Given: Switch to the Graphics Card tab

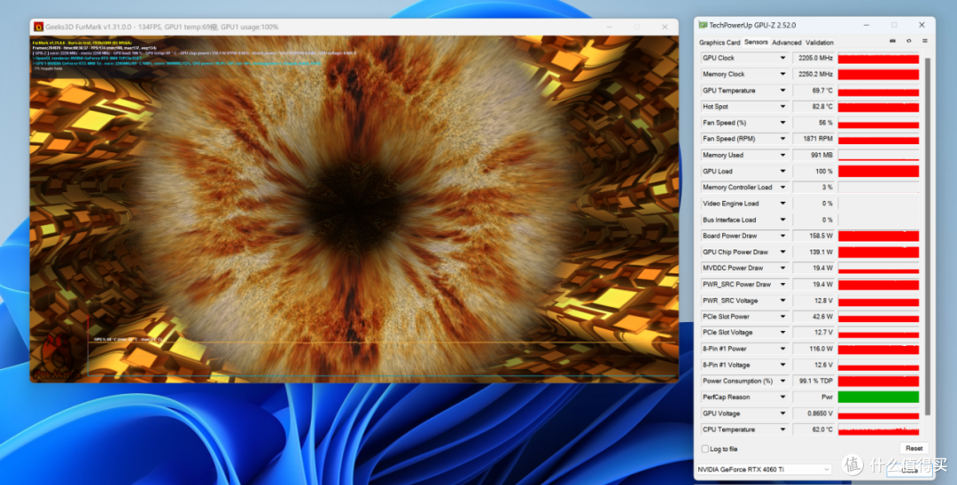Looking at the screenshot, I should click(719, 42).
